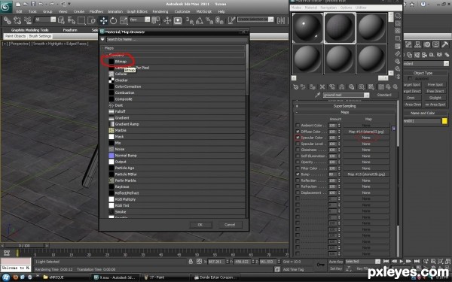Open the Create Selection Set dropdown

270,20
